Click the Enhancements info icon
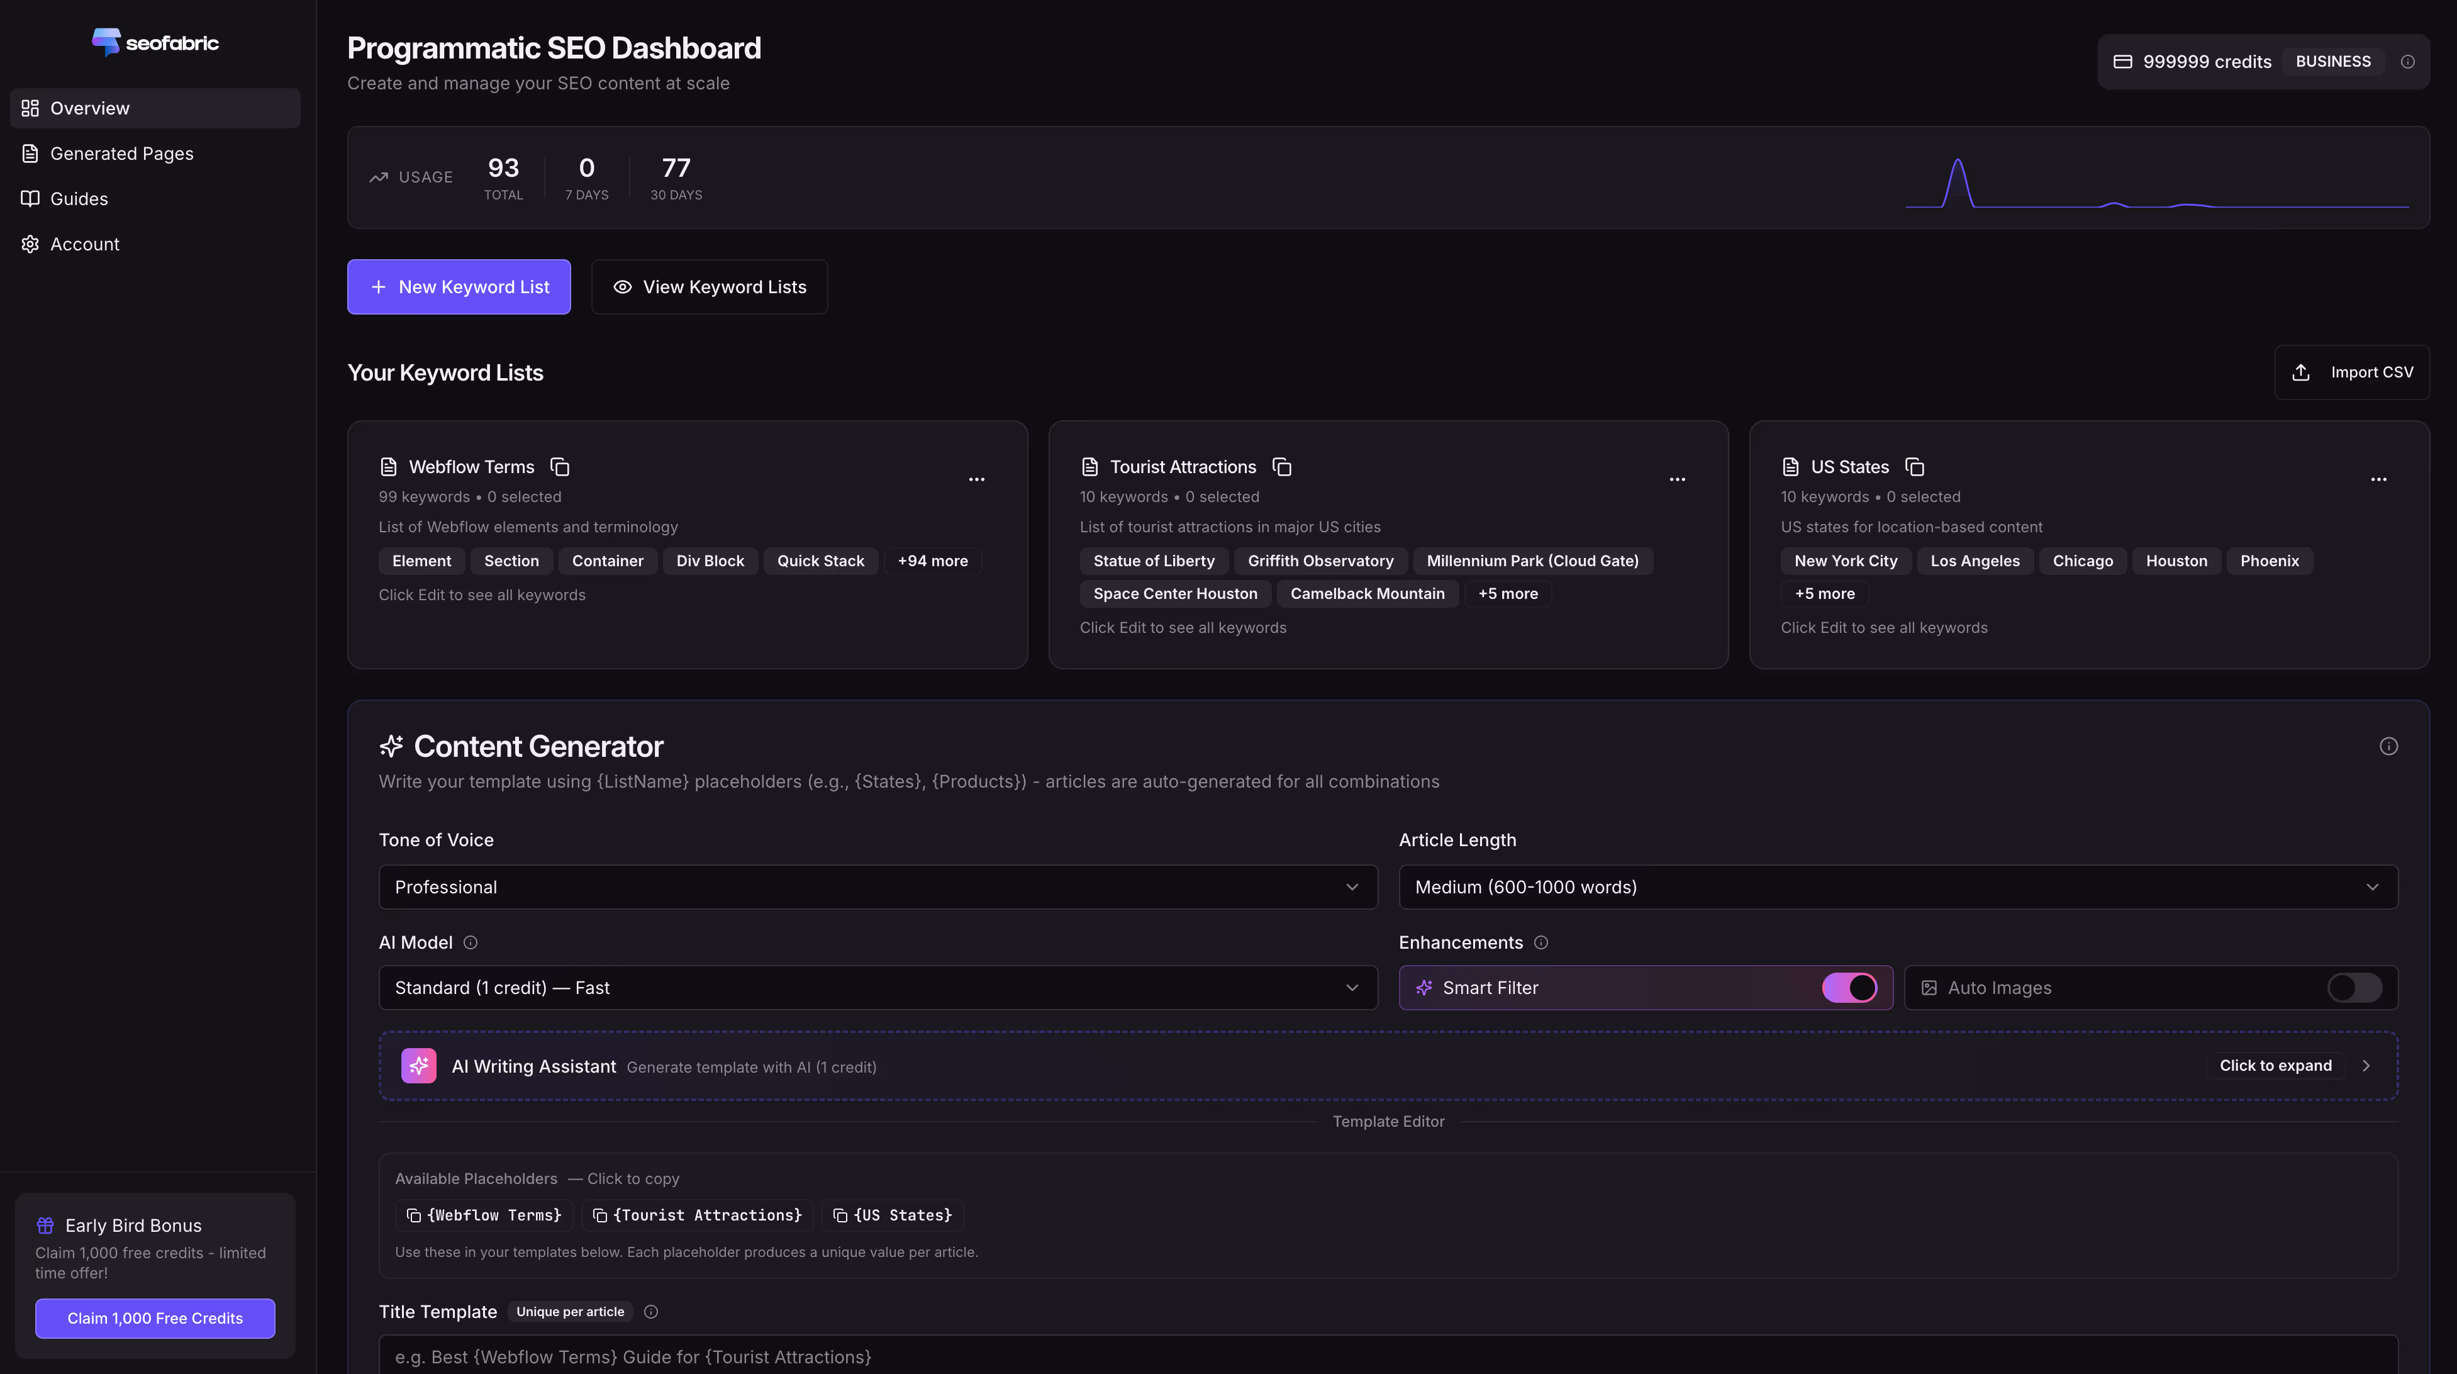This screenshot has width=2457, height=1374. coord(1541,942)
